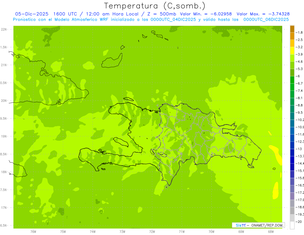Viewport: 304px width, 235px height.
Task: Click the "22N" latitude label
Action: click(x=4, y=29)
